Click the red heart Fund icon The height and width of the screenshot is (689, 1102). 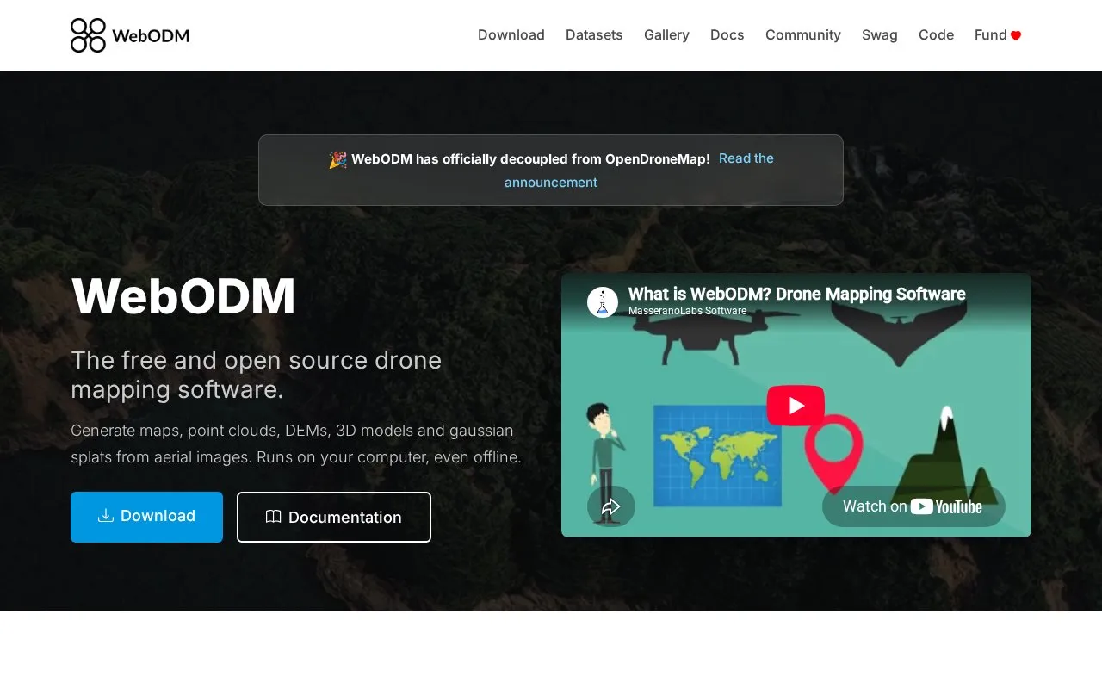click(x=1016, y=36)
